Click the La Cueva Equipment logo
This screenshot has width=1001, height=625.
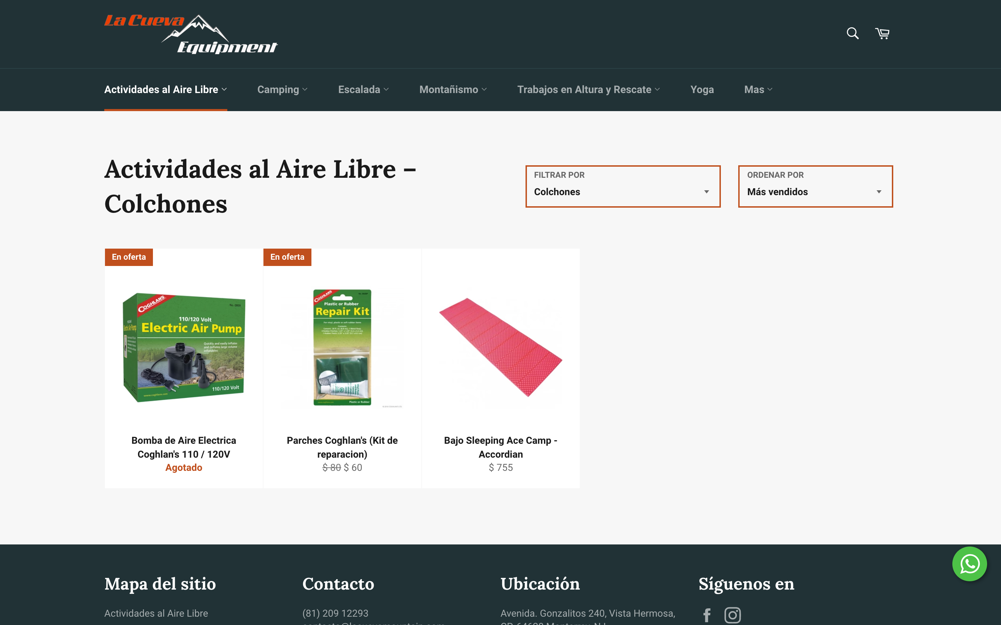192,33
